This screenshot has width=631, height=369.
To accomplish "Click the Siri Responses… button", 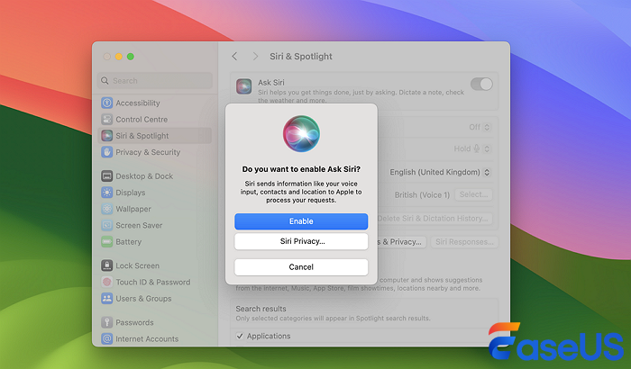I will point(464,242).
